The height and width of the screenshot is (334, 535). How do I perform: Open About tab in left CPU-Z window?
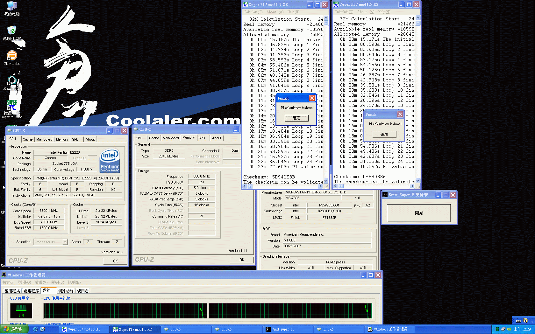point(90,139)
